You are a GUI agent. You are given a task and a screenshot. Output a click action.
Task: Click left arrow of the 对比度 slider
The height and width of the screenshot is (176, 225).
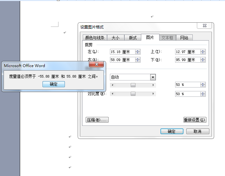pos(112,94)
